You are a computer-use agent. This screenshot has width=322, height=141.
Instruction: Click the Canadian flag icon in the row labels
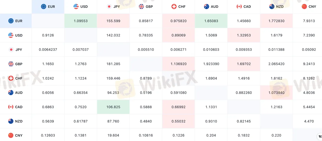(x=11, y=107)
